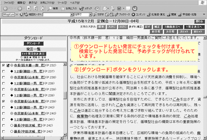Screen dimensions: 207x140
Task: Toggle checkbox for 市民部長(山本彰 君) P.238
Action: coord(3,77)
